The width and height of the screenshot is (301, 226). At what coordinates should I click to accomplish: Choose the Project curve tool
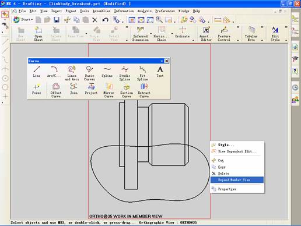click(91, 89)
